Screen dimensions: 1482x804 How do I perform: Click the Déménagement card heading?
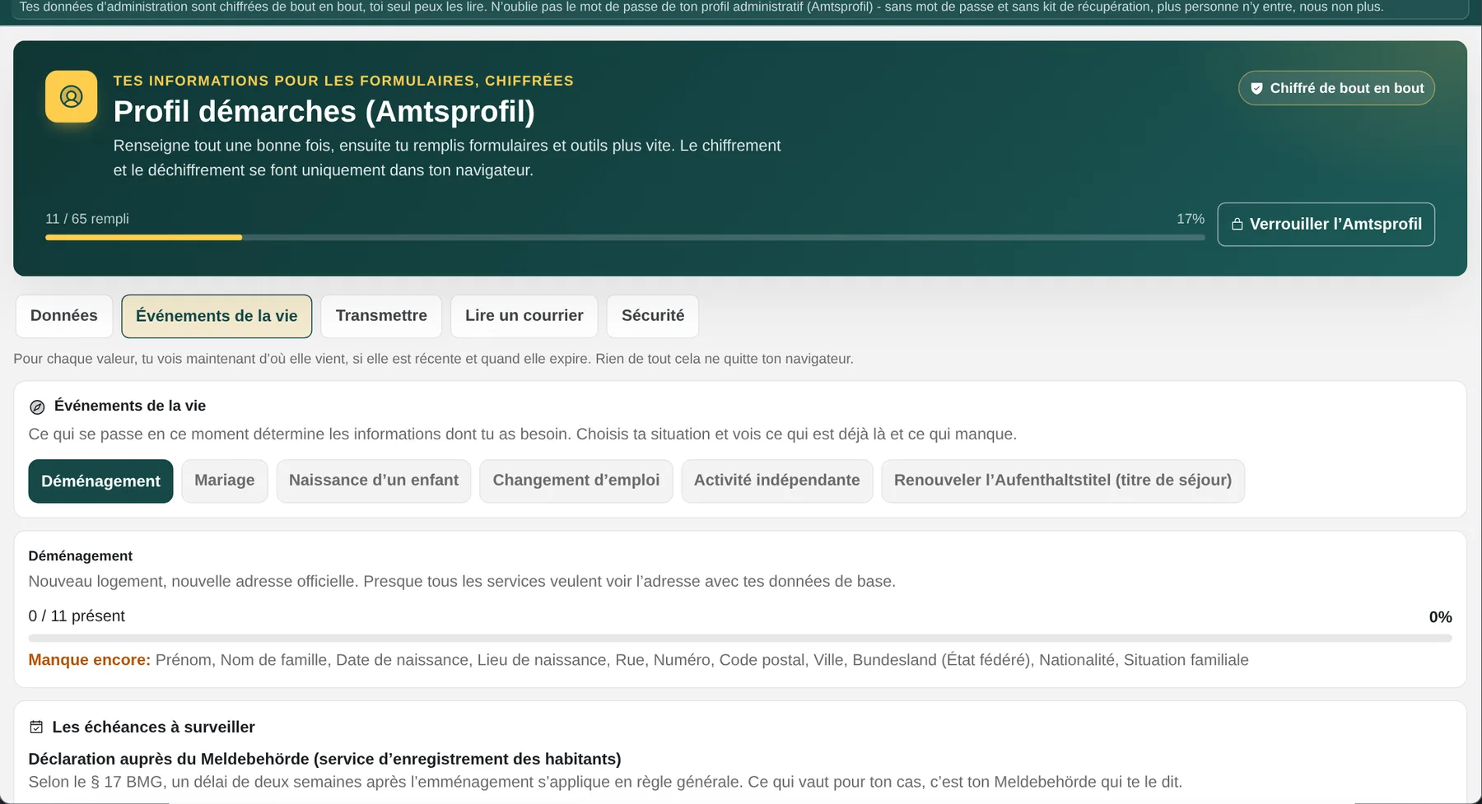tap(81, 556)
